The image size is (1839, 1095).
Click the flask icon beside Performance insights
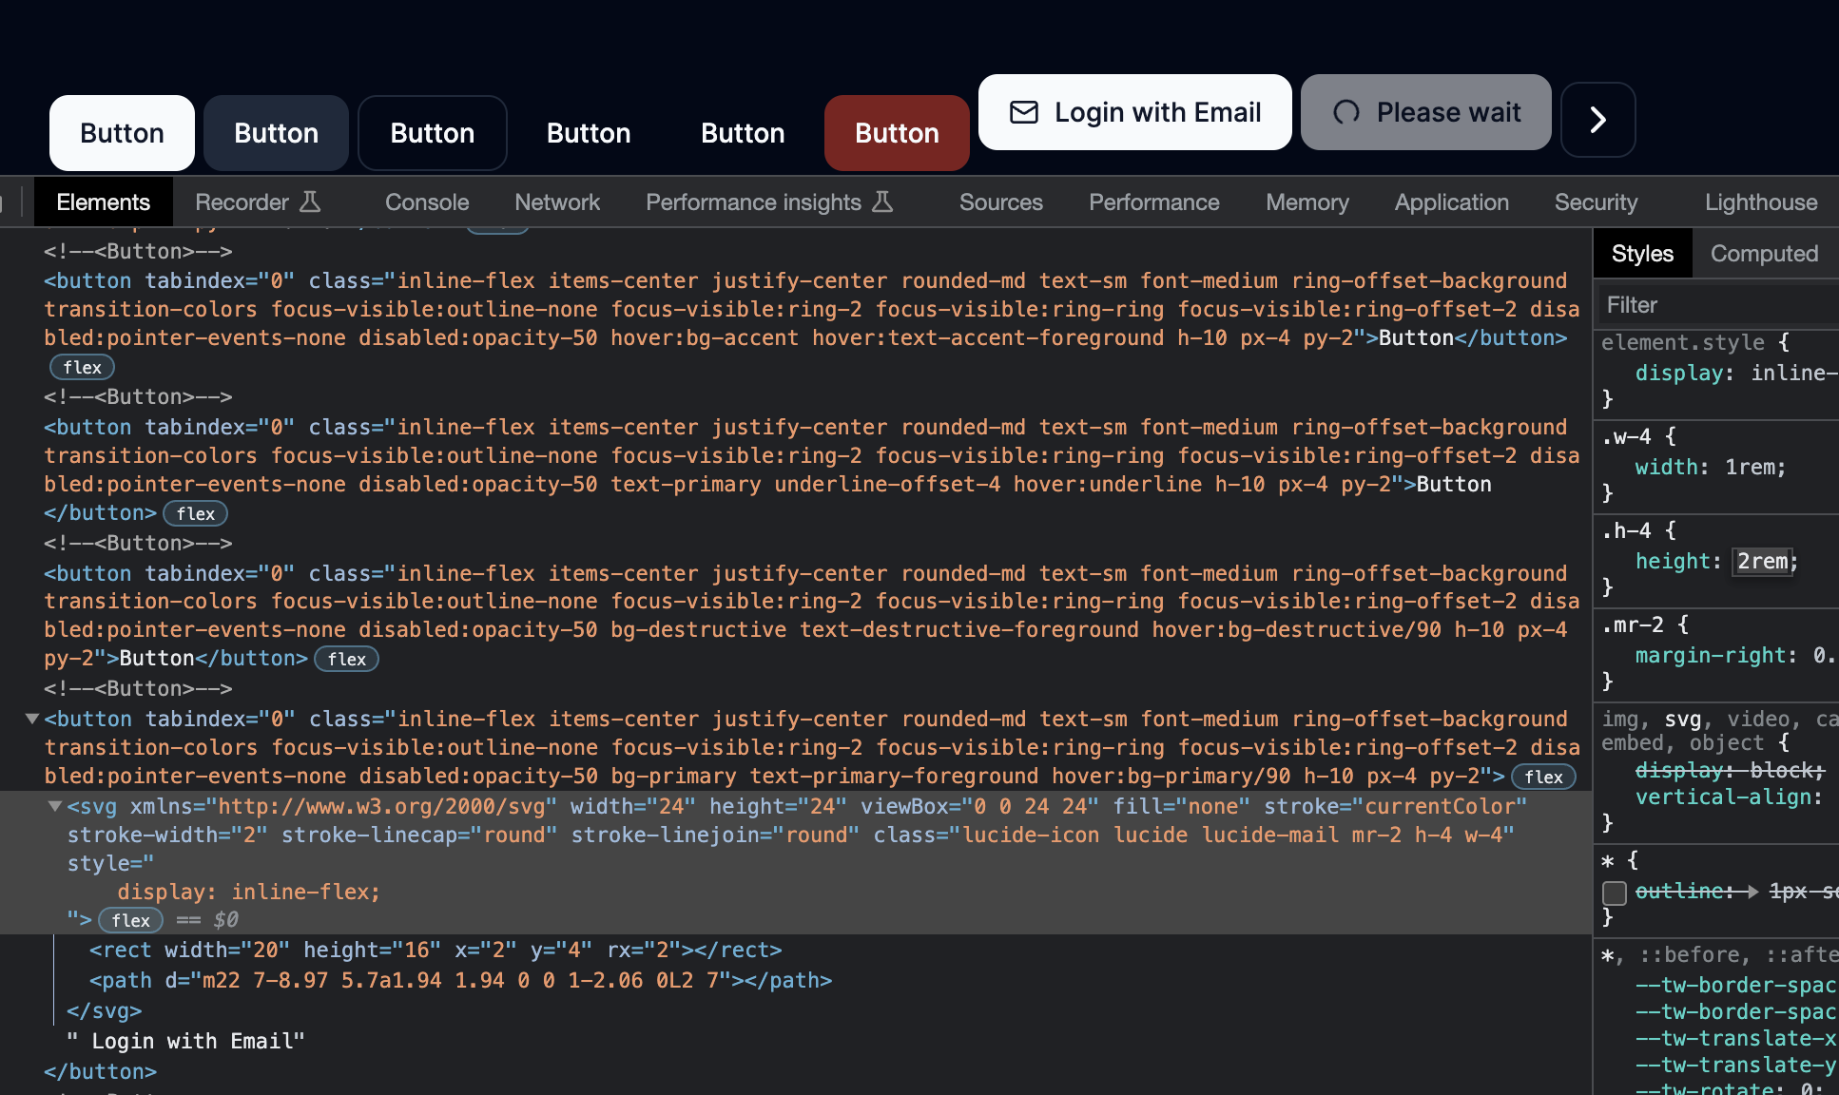coord(882,202)
